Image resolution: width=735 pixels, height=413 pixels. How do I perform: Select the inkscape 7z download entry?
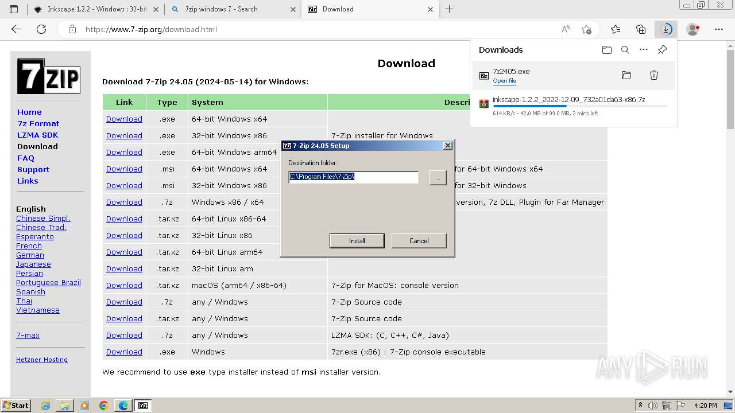(573, 106)
